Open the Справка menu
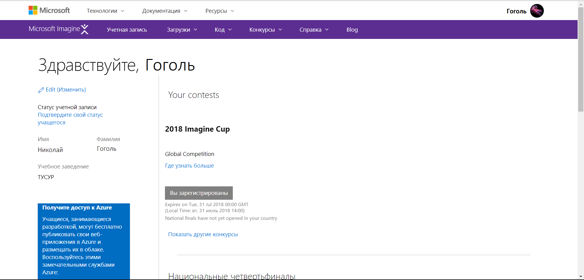This screenshot has height=280, width=584. 314,30
